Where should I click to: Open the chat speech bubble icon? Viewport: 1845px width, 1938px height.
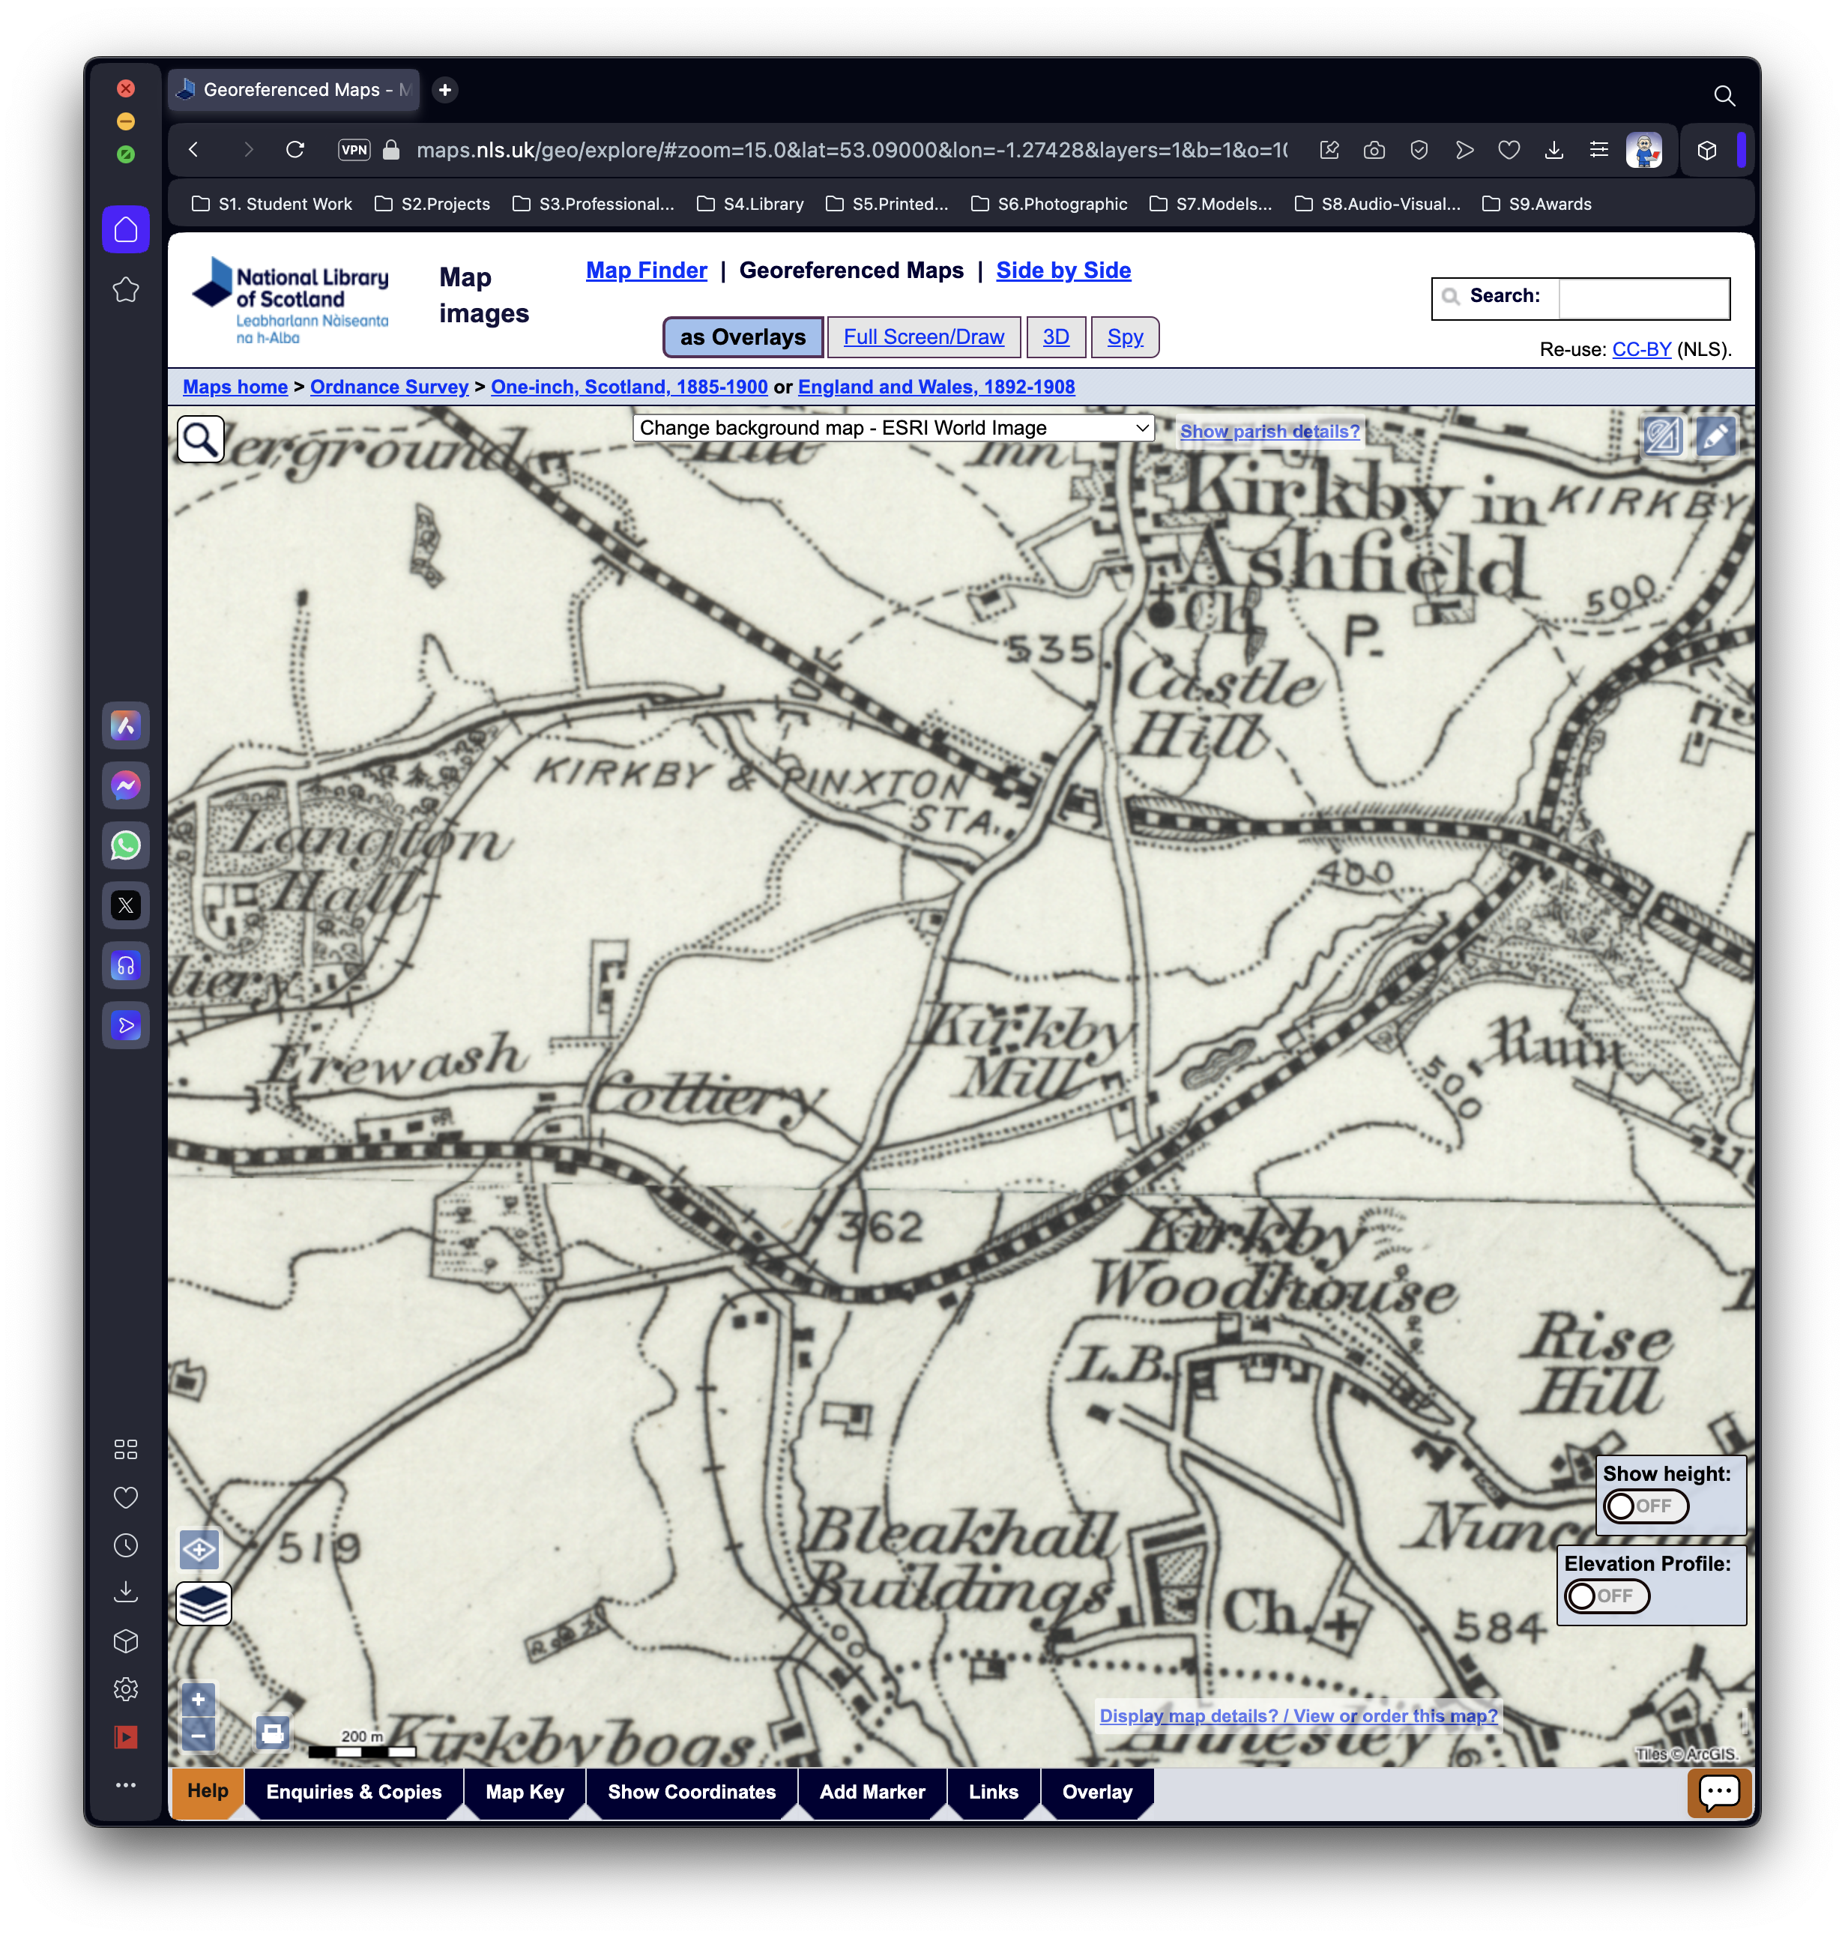point(1718,1793)
